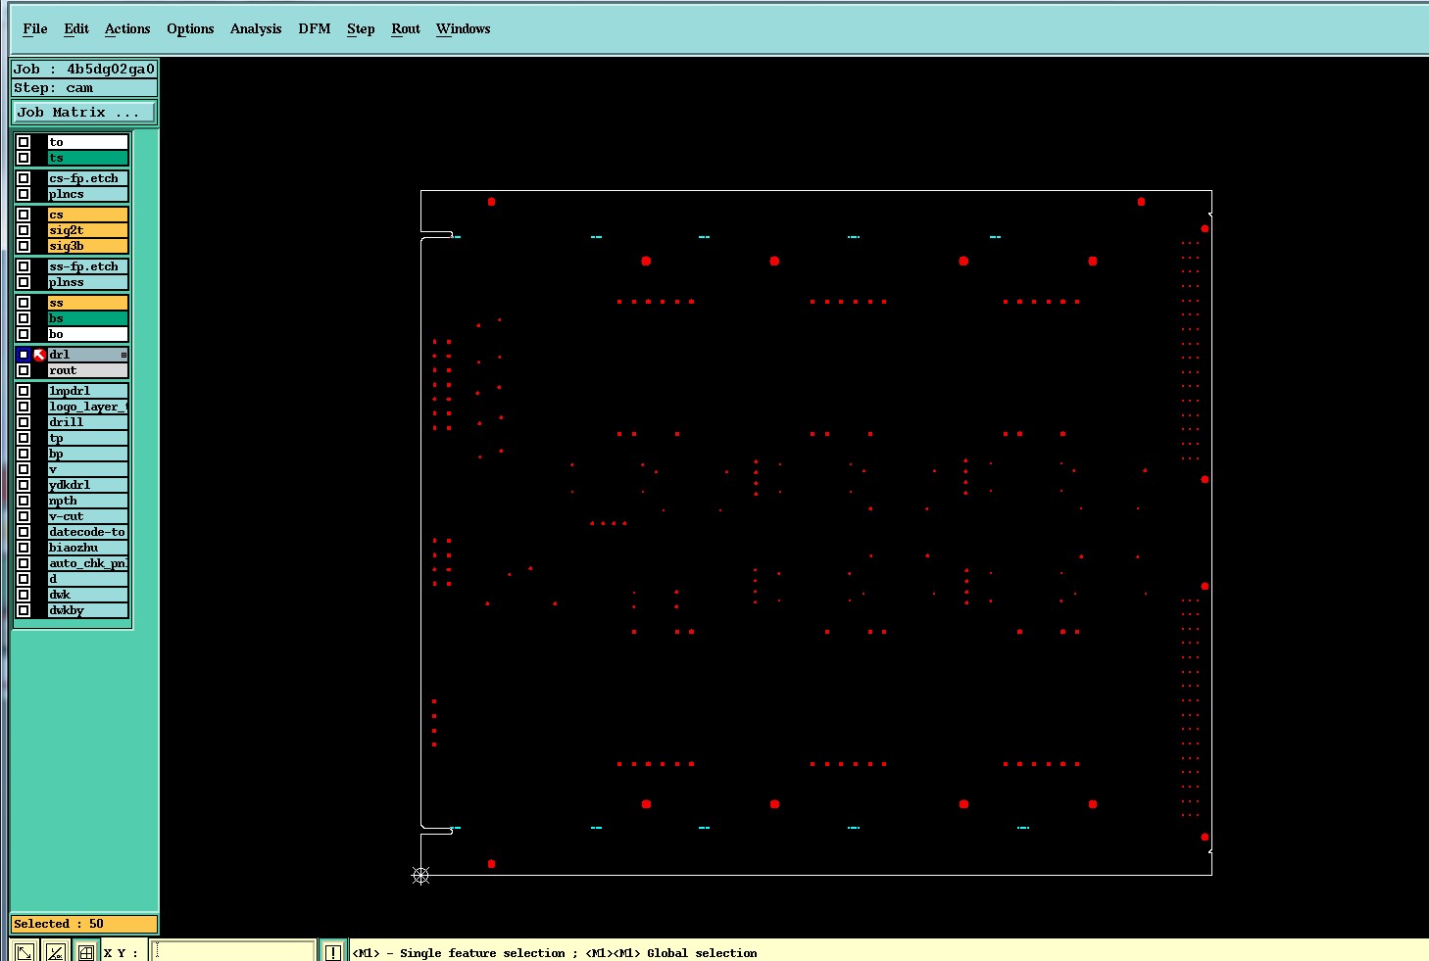Toggle the checkbox for layer v-cut
1429x961 pixels.
[24, 516]
